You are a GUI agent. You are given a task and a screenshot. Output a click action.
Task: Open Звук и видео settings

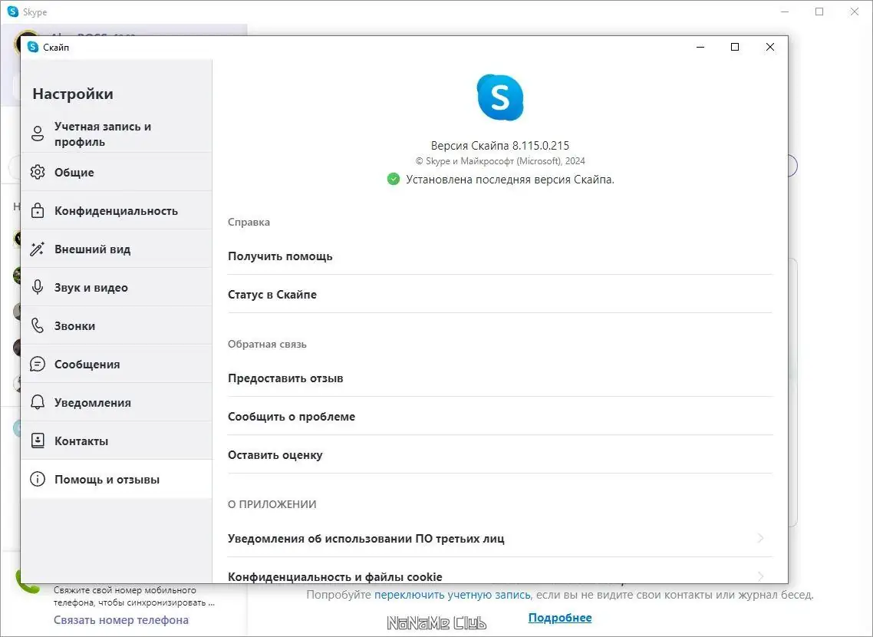pyautogui.click(x=117, y=287)
